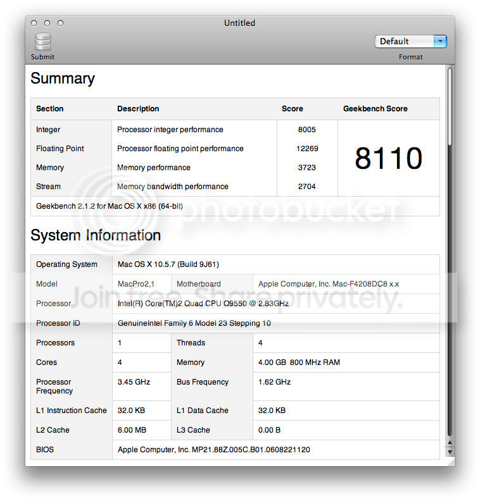Click the Floating Point section label
Screen dimensions: 480x501
pyautogui.click(x=60, y=149)
